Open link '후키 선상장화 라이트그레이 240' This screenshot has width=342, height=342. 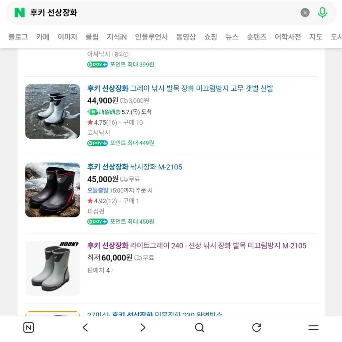click(x=197, y=246)
